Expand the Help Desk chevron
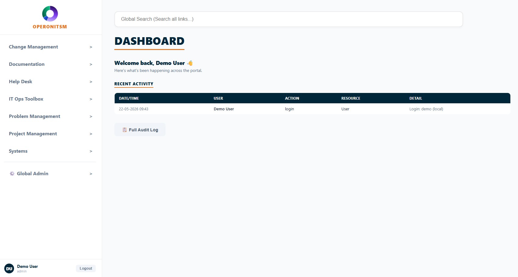Viewport: 518px width, 277px height. pyautogui.click(x=91, y=82)
